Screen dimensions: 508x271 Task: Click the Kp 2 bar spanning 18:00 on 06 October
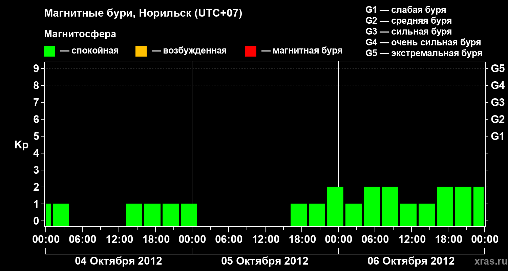[445, 206]
